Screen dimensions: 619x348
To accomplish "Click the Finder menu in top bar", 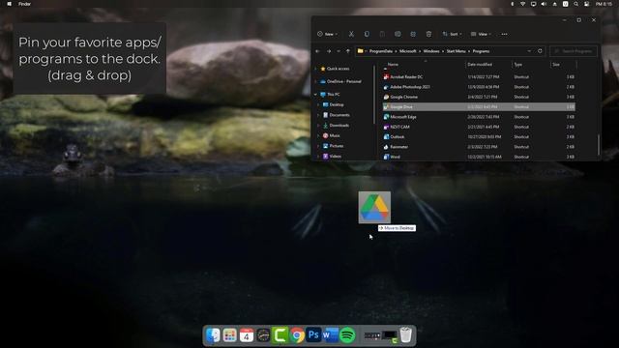I will pos(24,4).
